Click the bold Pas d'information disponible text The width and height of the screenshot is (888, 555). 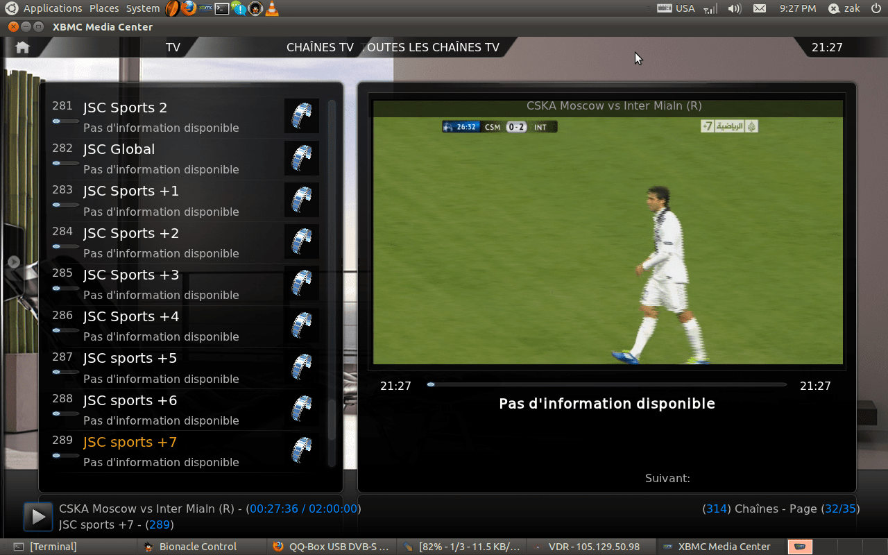pos(607,403)
